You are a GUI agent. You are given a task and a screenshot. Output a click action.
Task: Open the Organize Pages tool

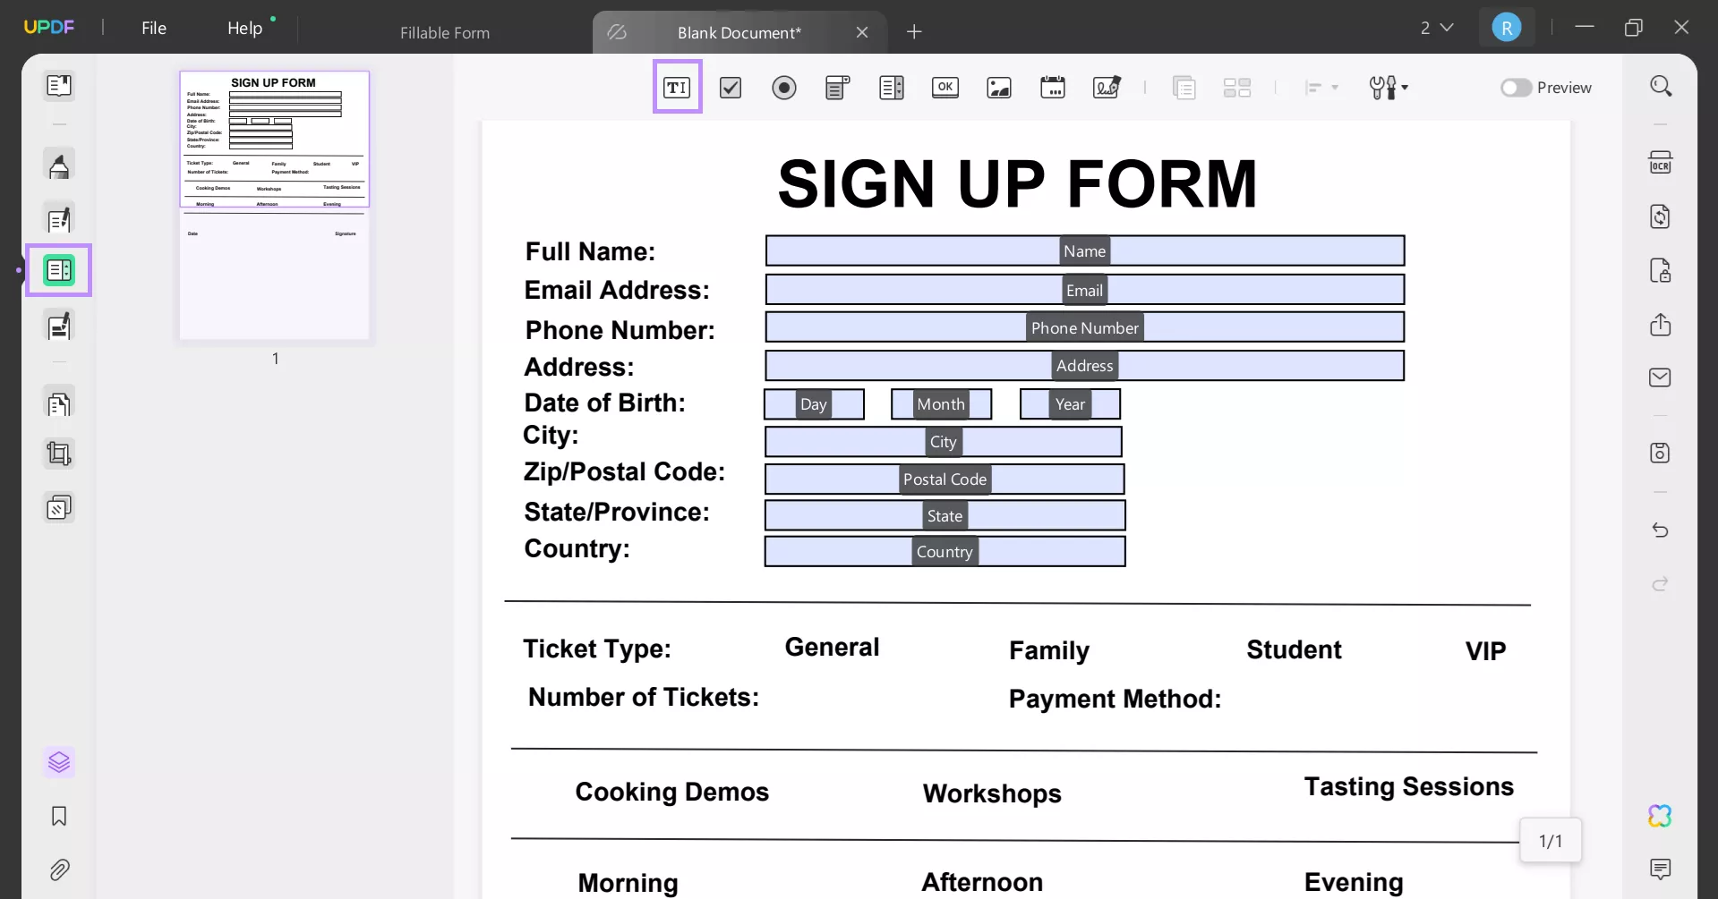(59, 404)
